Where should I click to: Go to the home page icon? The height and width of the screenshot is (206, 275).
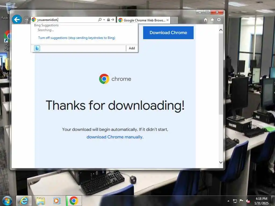(206, 20)
